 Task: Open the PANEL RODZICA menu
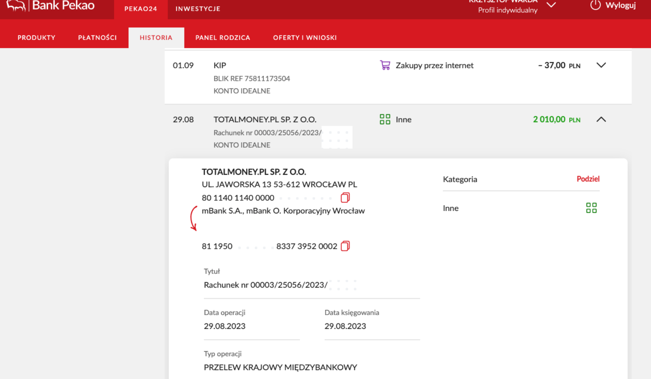coord(223,37)
